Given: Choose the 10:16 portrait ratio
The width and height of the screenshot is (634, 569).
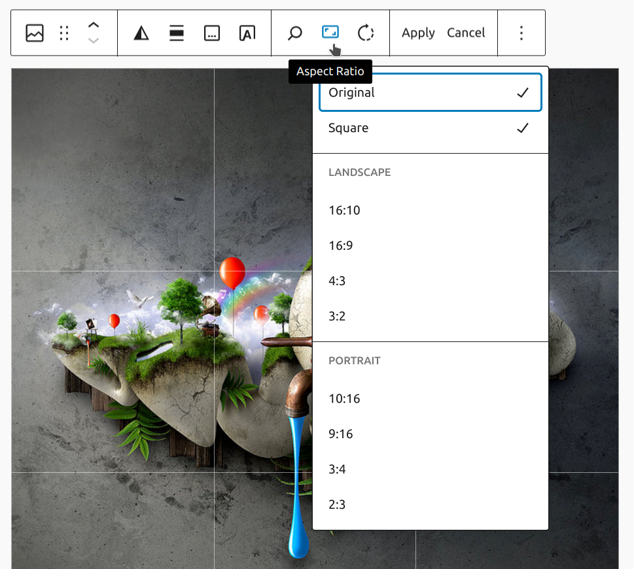Looking at the screenshot, I should click(x=431, y=398).
